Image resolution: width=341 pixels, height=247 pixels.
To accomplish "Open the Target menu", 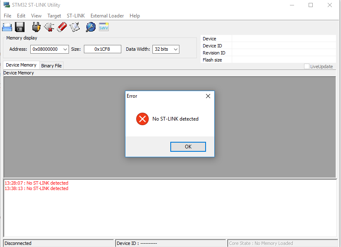I will click(x=54, y=16).
